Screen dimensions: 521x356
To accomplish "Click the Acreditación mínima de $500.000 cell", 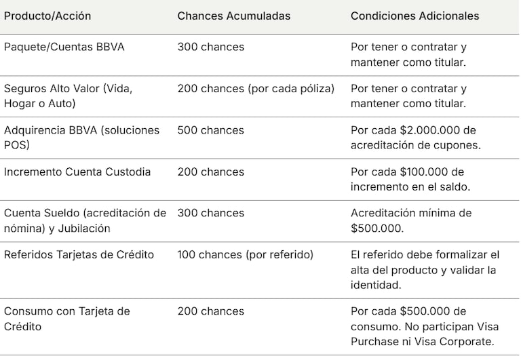I will coord(411,220).
